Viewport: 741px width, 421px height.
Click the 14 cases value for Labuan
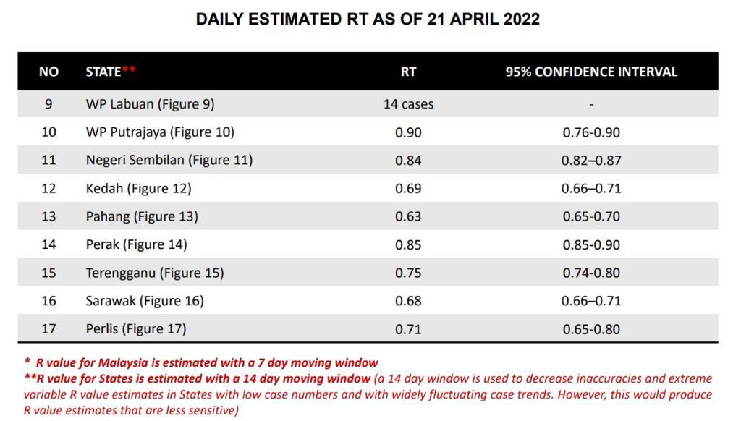click(x=408, y=104)
